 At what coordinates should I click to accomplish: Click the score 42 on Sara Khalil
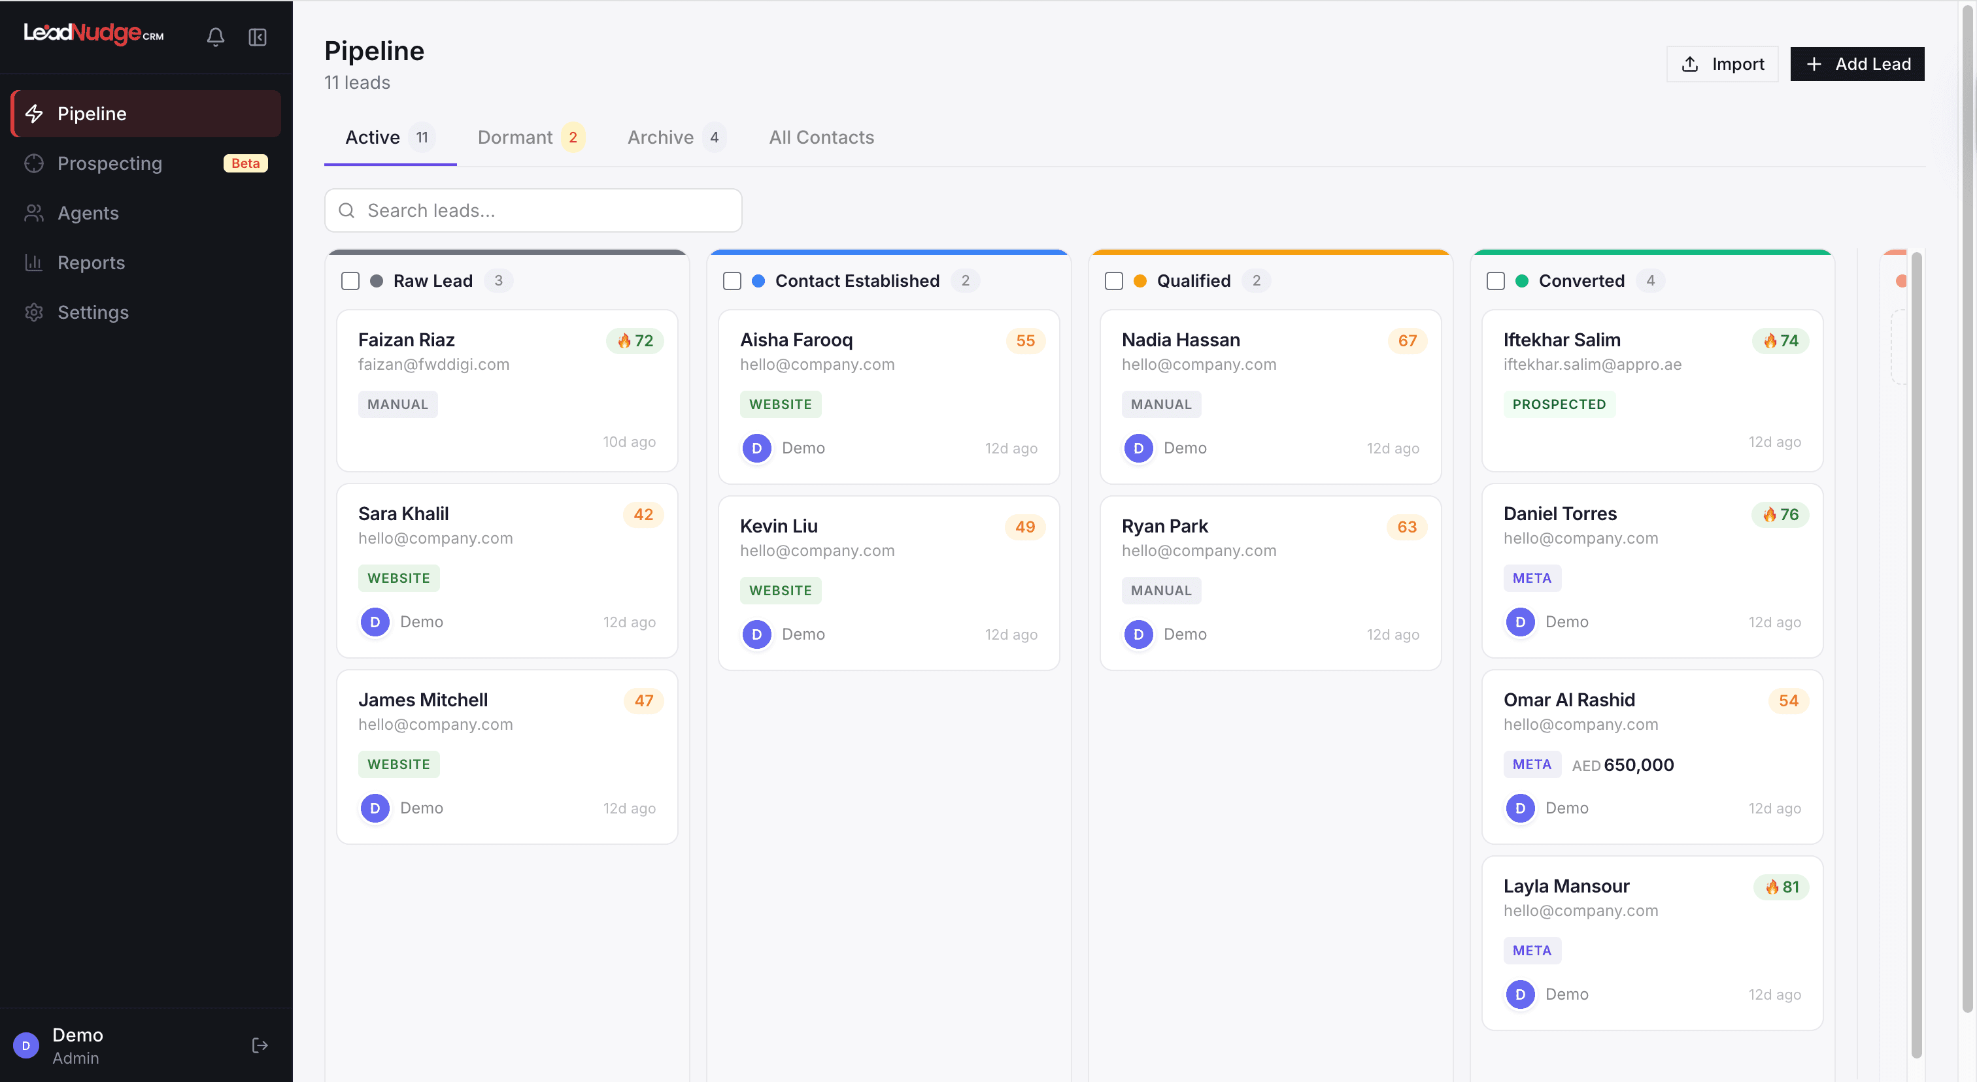[x=643, y=515]
